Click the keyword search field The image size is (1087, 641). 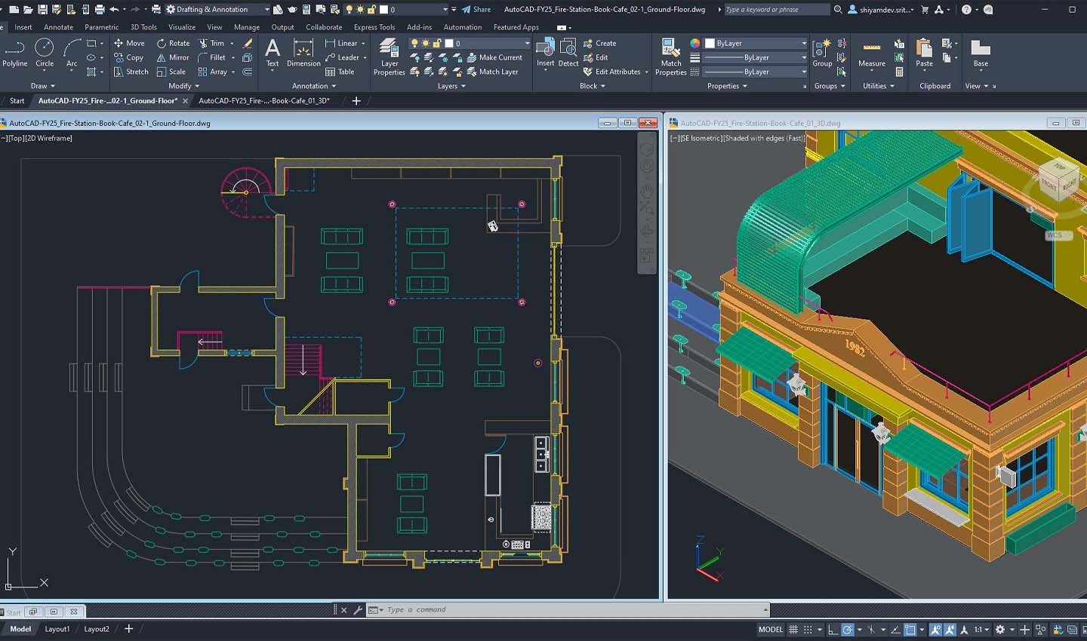coord(776,9)
